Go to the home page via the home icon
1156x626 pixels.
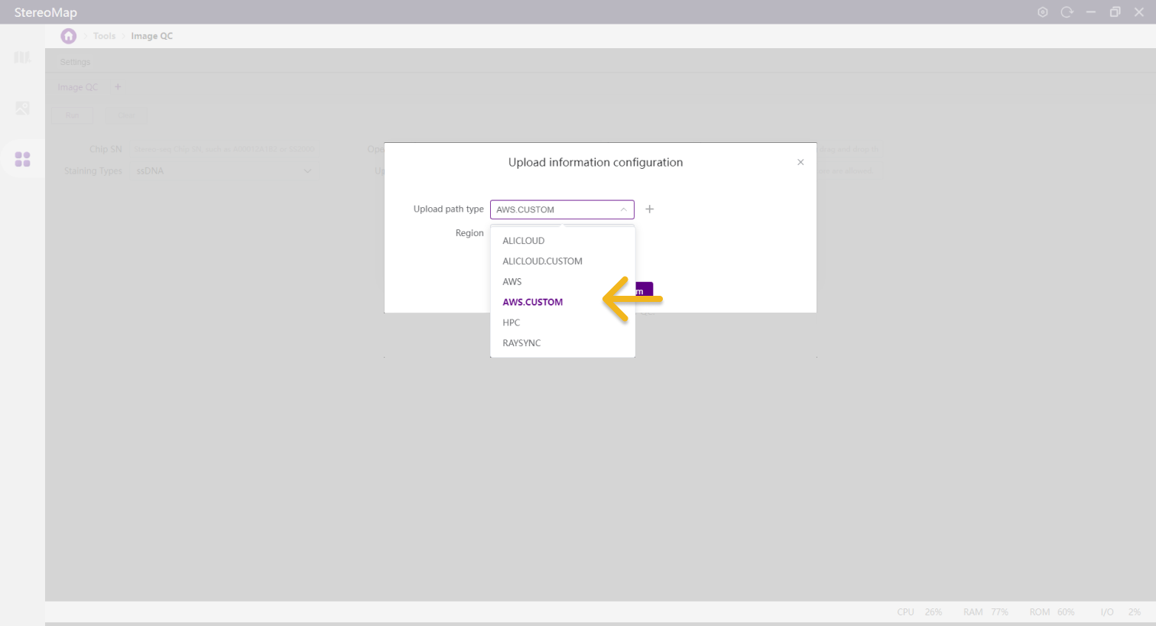click(x=69, y=36)
